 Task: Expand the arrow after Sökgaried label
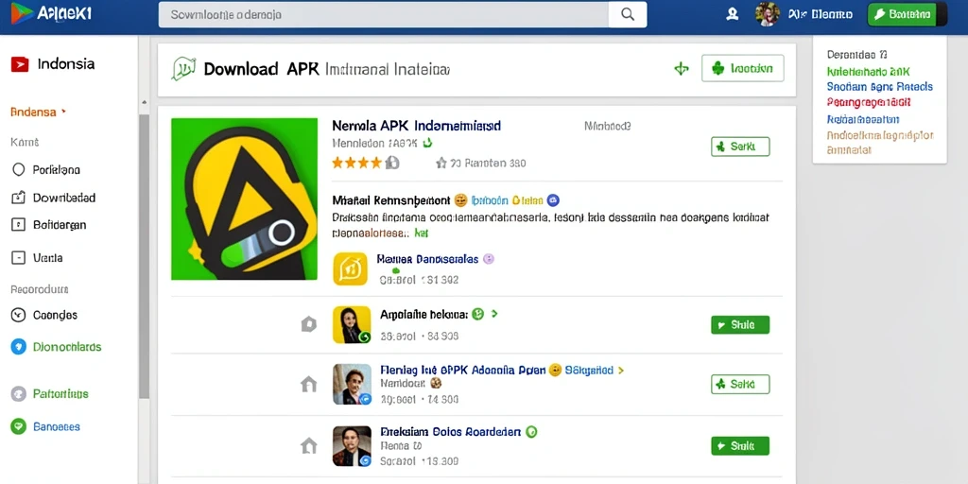(620, 371)
